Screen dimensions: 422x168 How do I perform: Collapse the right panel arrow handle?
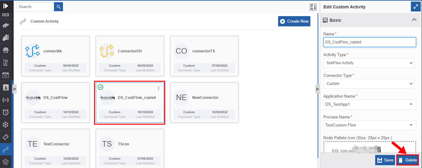point(317,89)
